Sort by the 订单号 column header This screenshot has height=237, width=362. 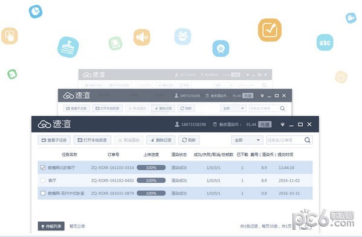[114, 154]
